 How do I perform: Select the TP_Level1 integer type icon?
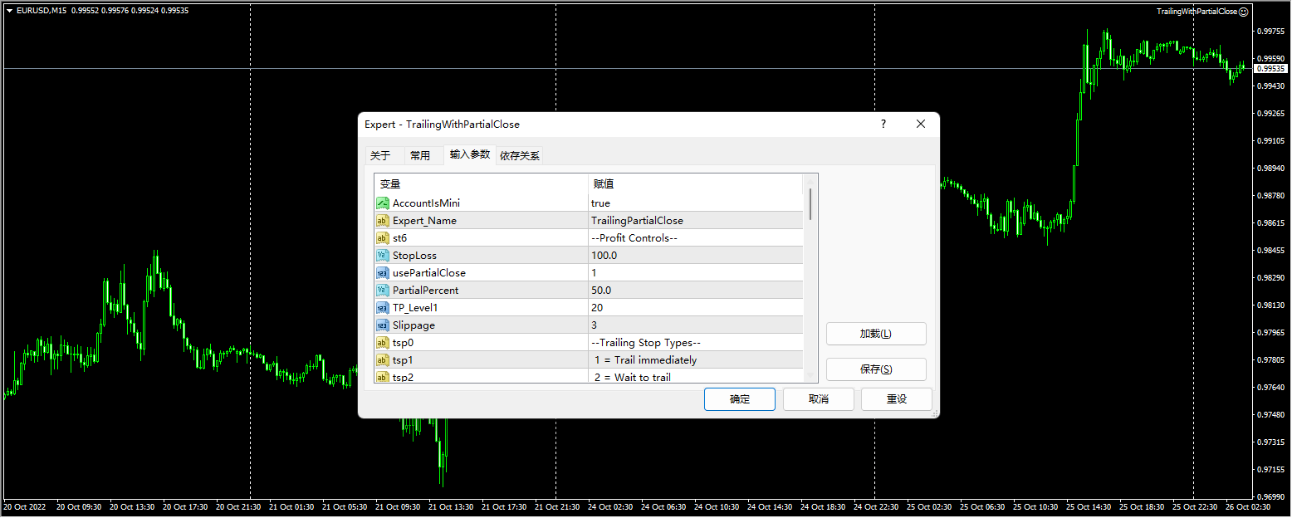pyautogui.click(x=383, y=308)
